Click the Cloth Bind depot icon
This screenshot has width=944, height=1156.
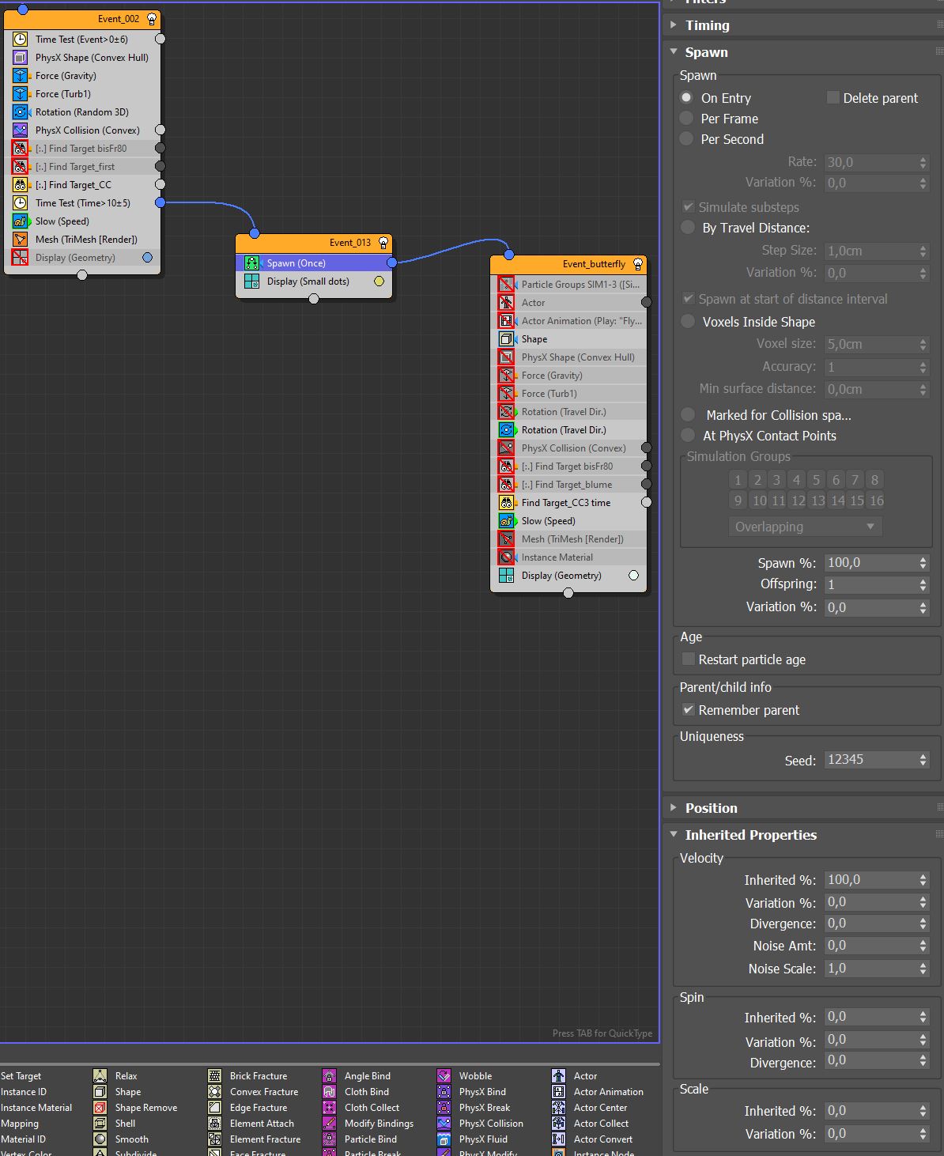(329, 1092)
